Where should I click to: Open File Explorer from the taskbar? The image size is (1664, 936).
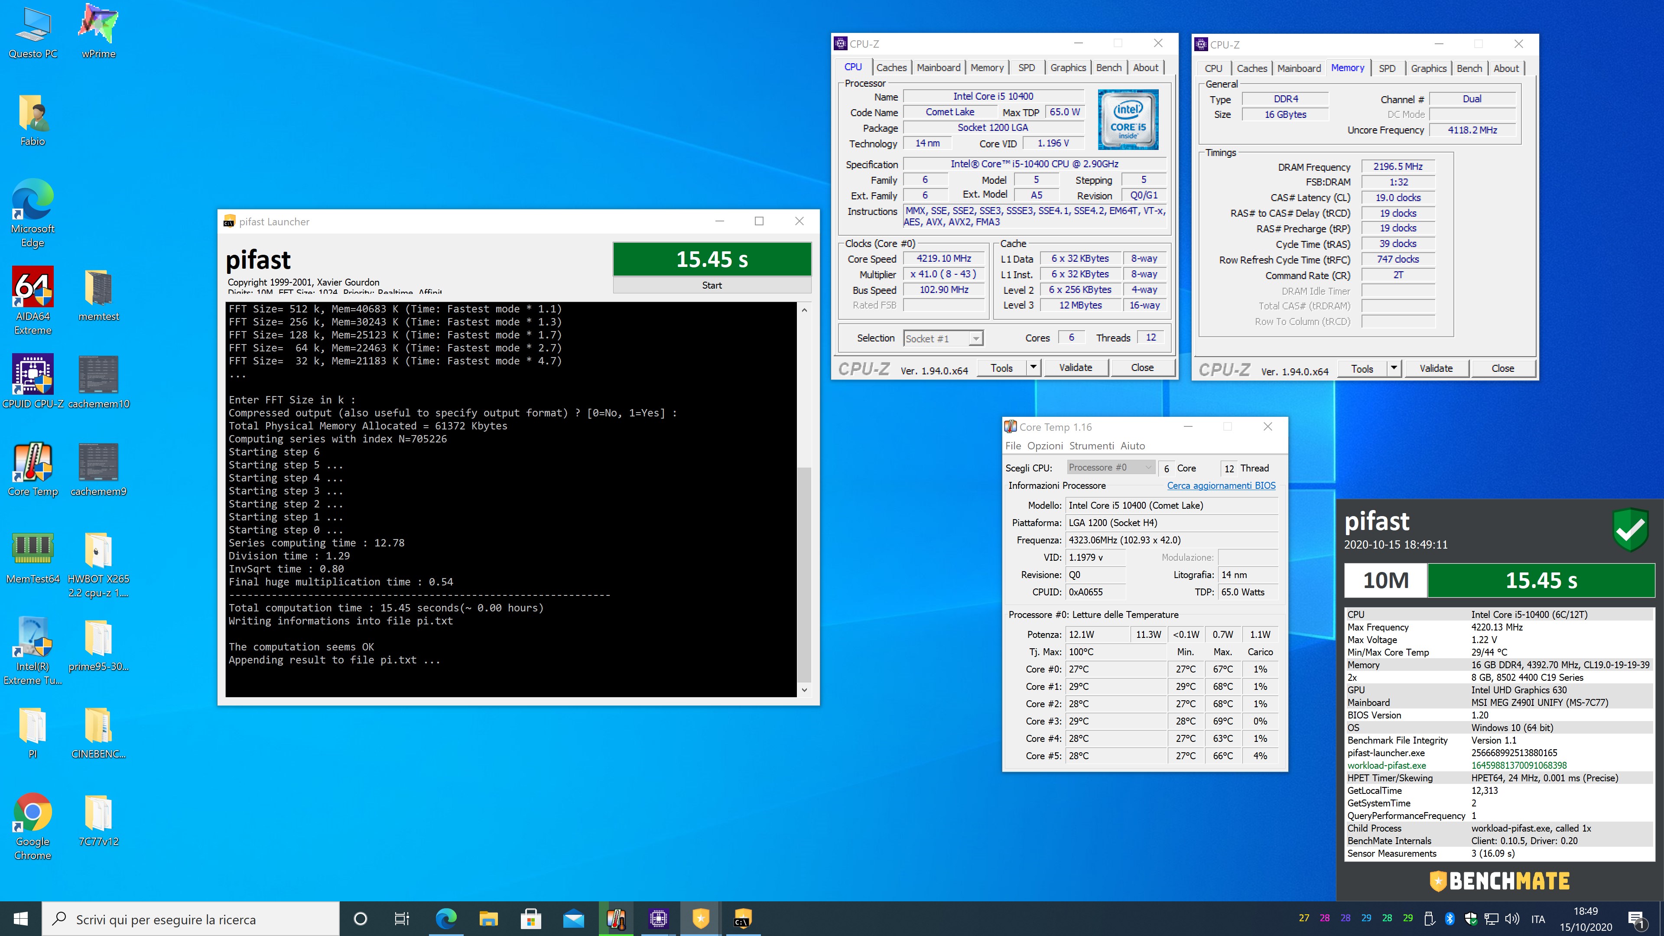488,919
